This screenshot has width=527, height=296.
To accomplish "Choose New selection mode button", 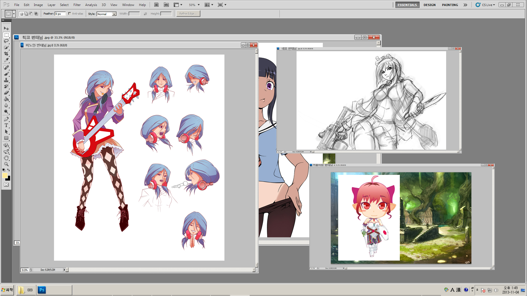I will (21, 14).
